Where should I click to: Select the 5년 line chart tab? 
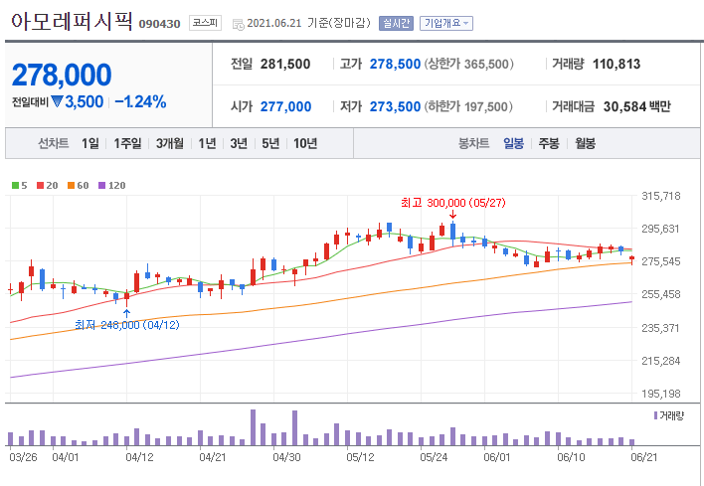[270, 143]
